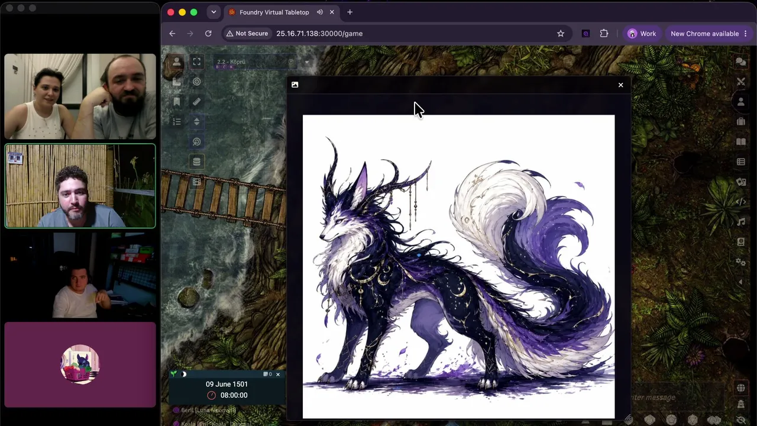Image resolution: width=757 pixels, height=426 pixels.
Task: Click the purple pinned extension icon
Action: coord(585,34)
